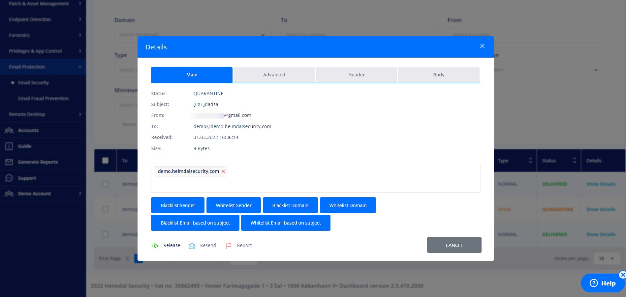Tick the checkbox in the SPAM row

pos(105,209)
